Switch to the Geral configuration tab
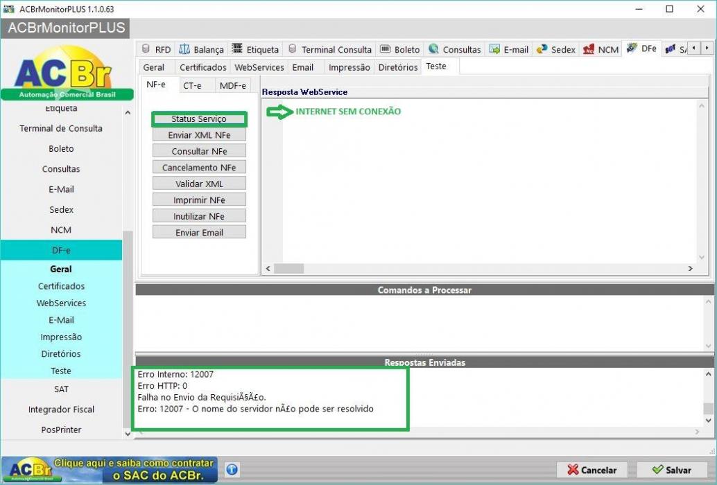 154,67
